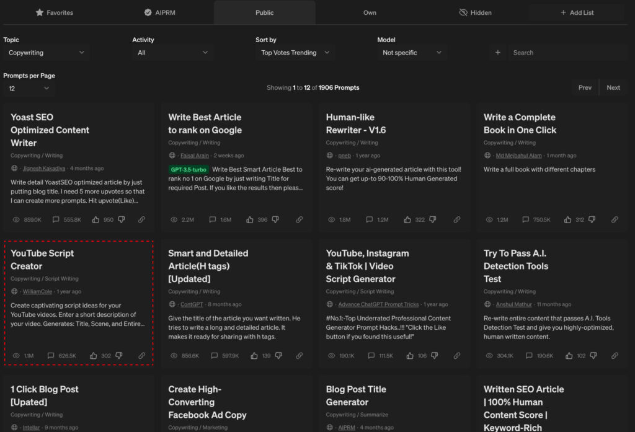The height and width of the screenshot is (432, 635).
Task: Copy link of Smart and Detailed Article prompt
Action: coord(300,356)
